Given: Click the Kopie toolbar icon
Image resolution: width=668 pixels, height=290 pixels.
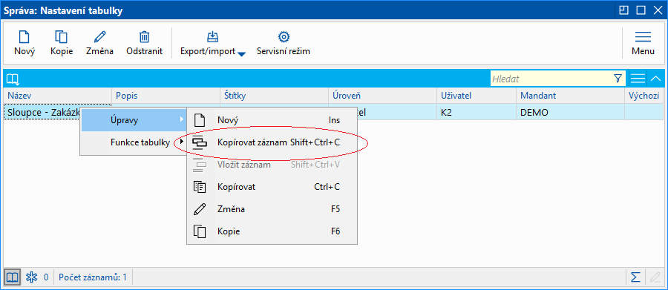Looking at the screenshot, I should [x=62, y=37].
